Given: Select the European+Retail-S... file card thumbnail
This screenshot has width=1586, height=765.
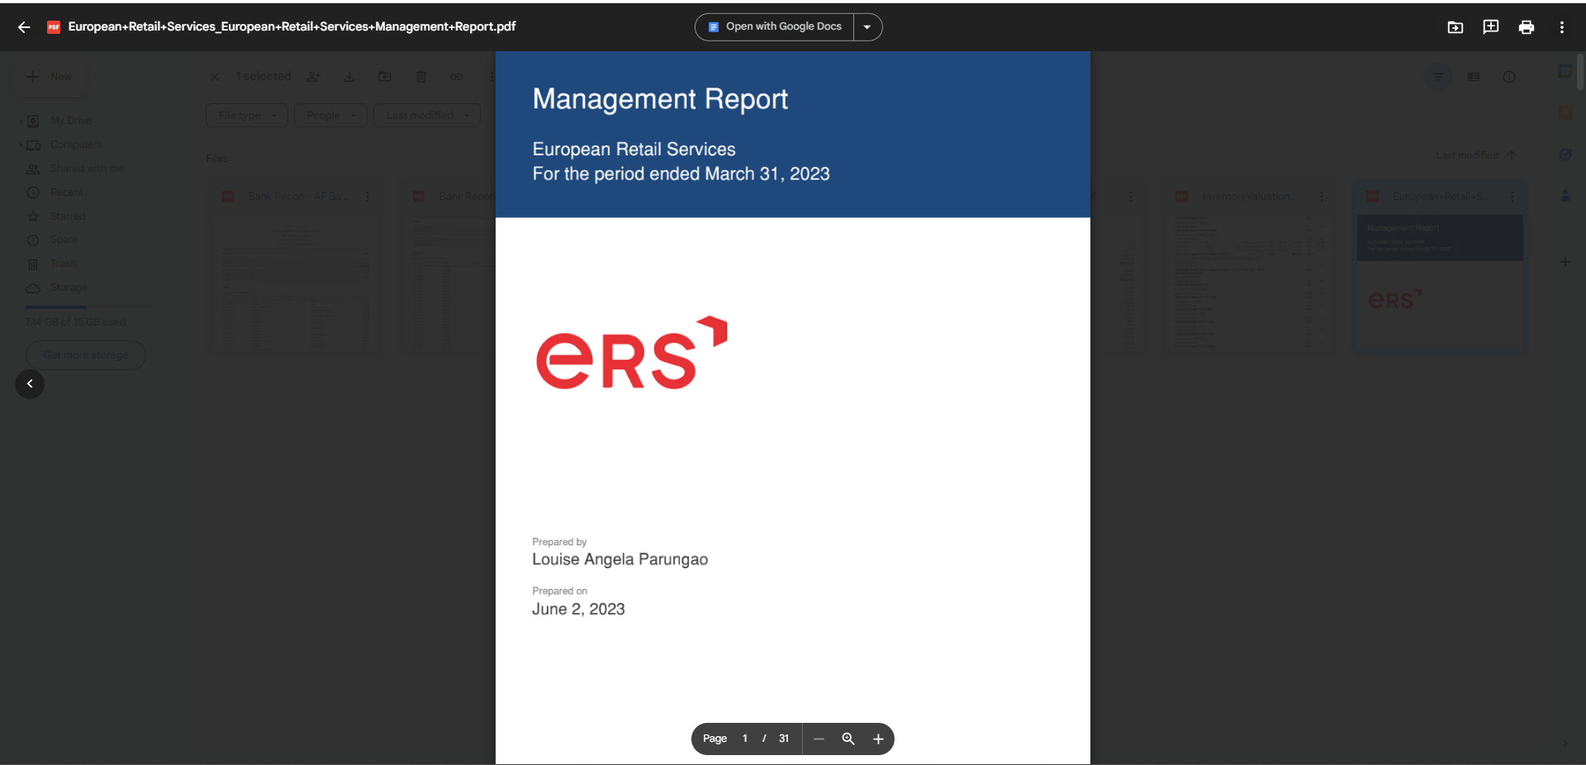Looking at the screenshot, I should point(1440,283).
